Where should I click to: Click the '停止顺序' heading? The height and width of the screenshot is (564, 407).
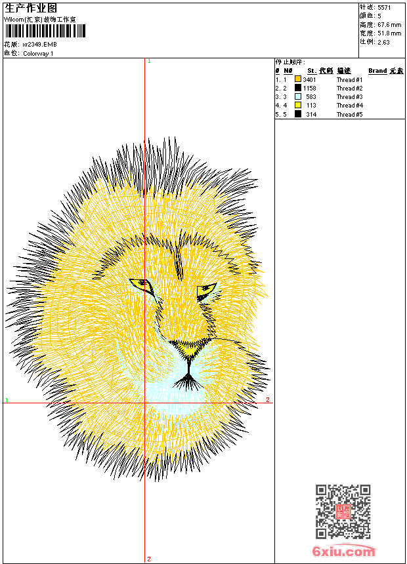290,62
